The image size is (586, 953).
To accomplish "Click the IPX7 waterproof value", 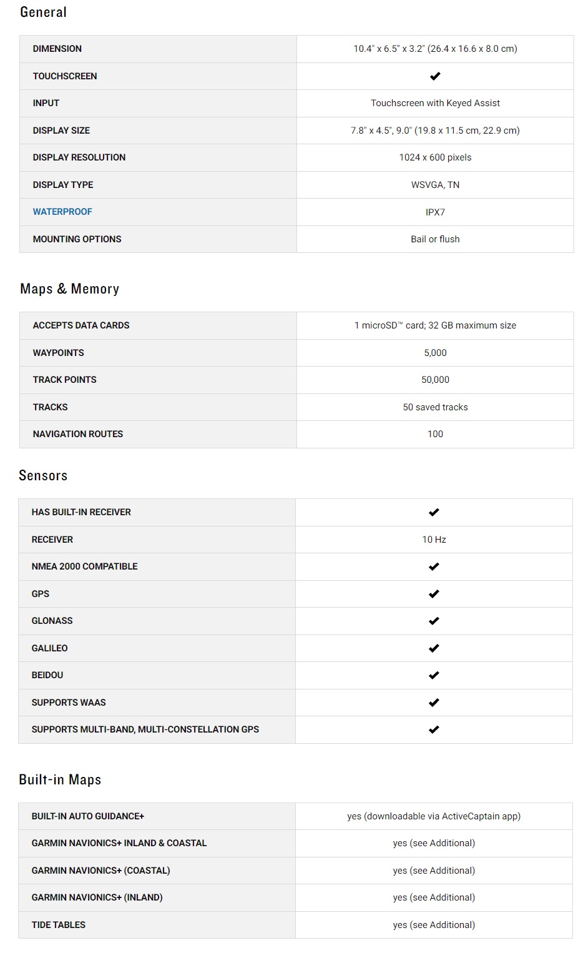I will (435, 212).
